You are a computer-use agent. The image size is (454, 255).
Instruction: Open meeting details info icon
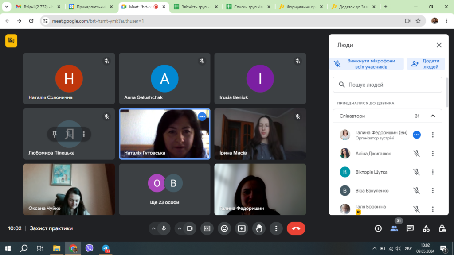click(378, 228)
